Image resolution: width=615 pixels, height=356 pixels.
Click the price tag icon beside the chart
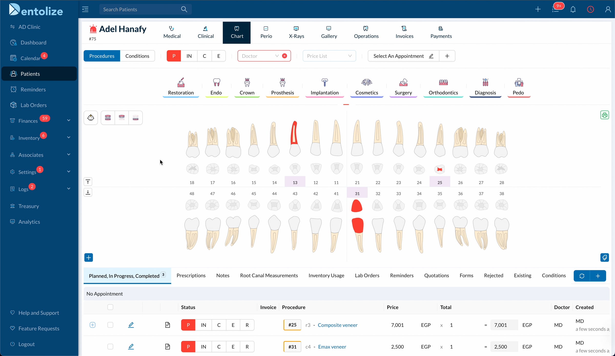point(604,257)
